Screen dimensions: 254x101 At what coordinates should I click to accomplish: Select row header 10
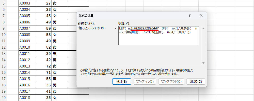tap(4, 35)
